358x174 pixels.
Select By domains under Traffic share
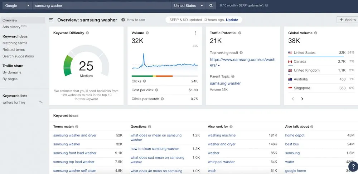pos(12,72)
